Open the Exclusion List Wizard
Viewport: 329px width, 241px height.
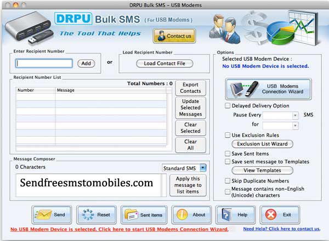(262, 144)
